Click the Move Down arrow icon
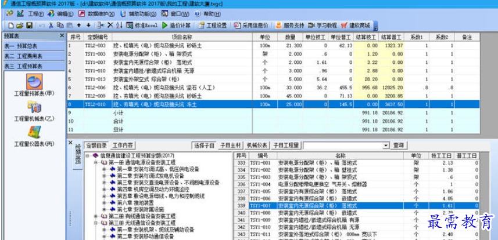 point(88,26)
